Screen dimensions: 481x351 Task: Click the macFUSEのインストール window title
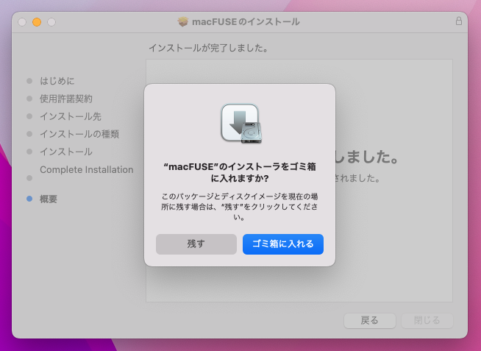point(246,22)
